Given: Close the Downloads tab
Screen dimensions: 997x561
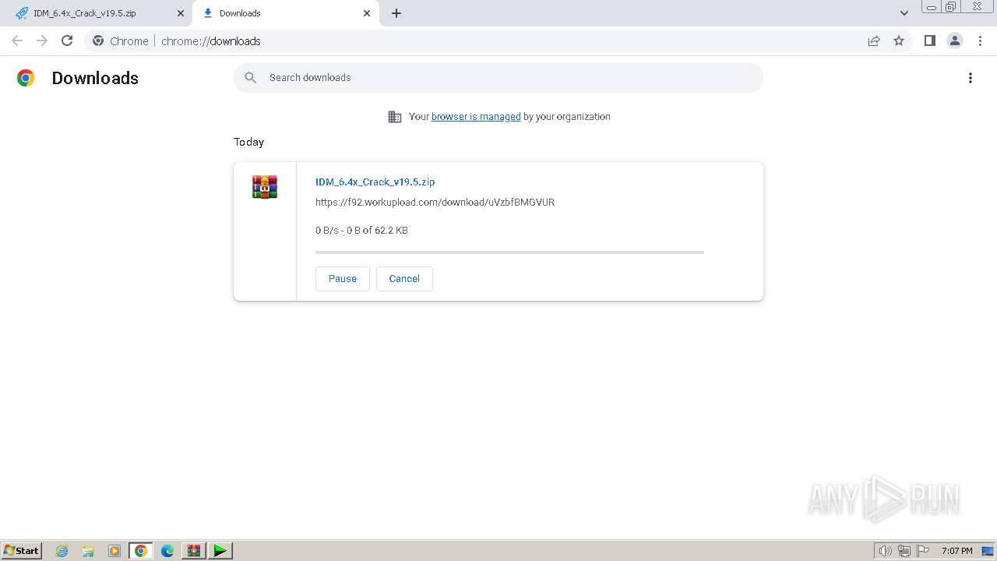Looking at the screenshot, I should [x=367, y=13].
